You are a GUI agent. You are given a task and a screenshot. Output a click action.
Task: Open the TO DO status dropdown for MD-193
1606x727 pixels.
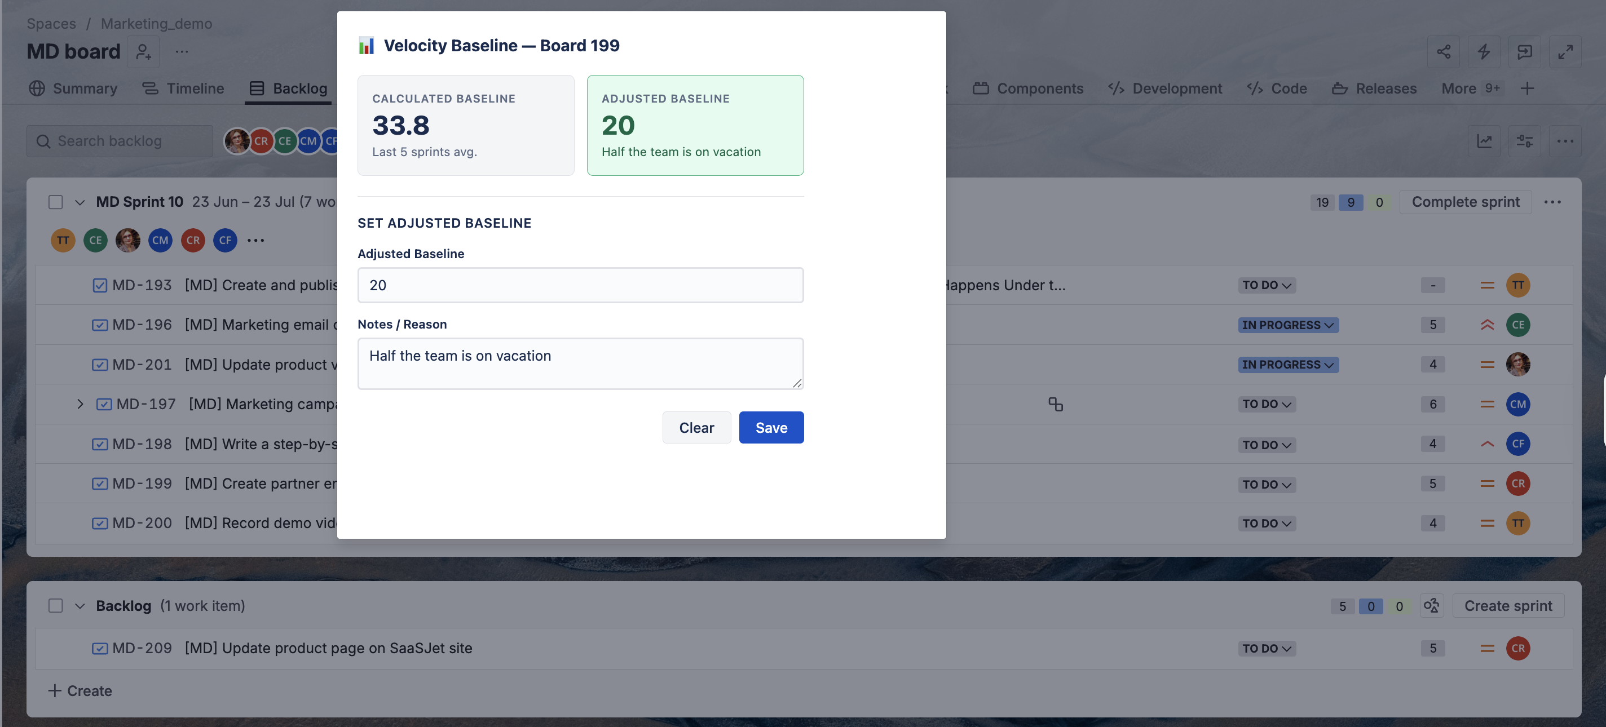(x=1267, y=285)
